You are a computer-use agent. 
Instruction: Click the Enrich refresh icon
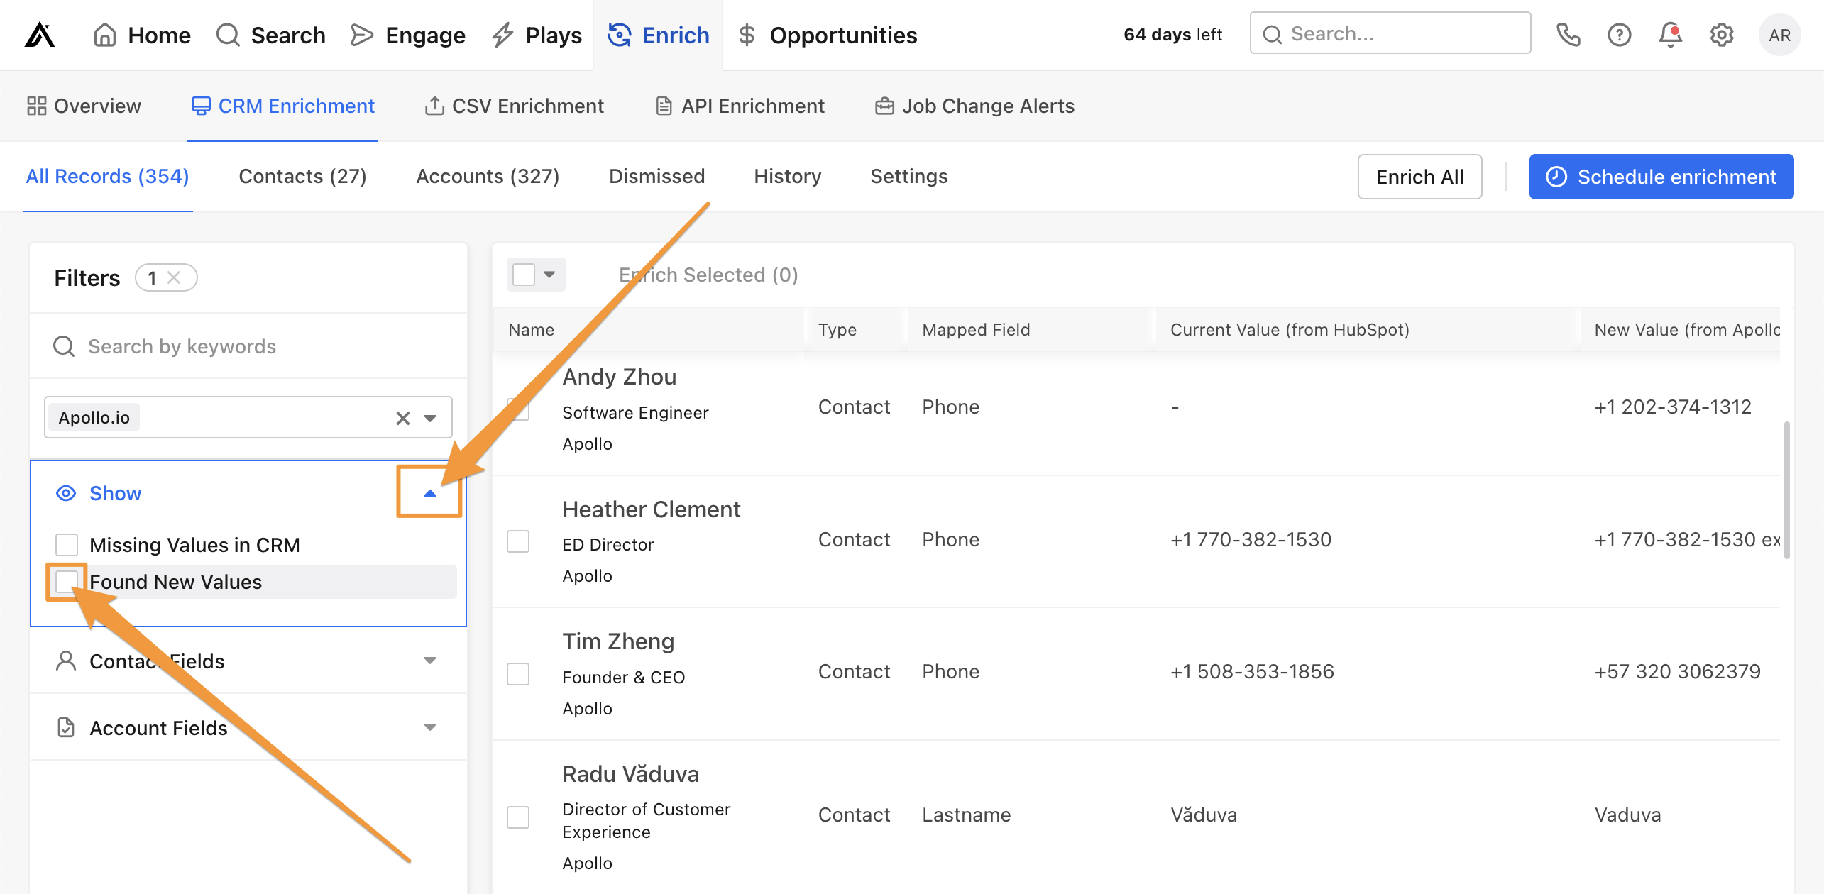tap(619, 34)
